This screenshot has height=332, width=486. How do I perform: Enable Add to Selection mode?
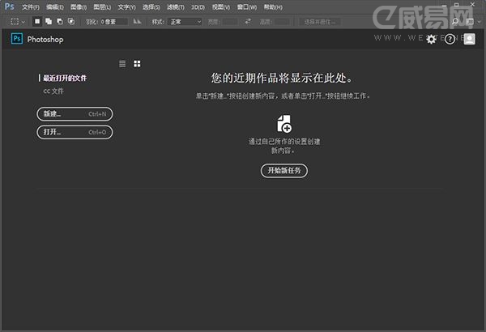click(49, 22)
